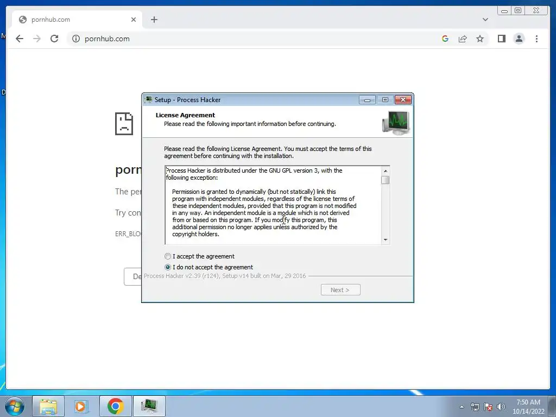Click the taskbar clock 7:50 AM
Viewport: 556px width, 417px height.
(528, 402)
